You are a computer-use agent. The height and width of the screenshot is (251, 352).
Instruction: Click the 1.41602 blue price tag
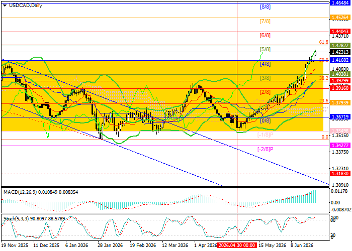tap(340, 60)
